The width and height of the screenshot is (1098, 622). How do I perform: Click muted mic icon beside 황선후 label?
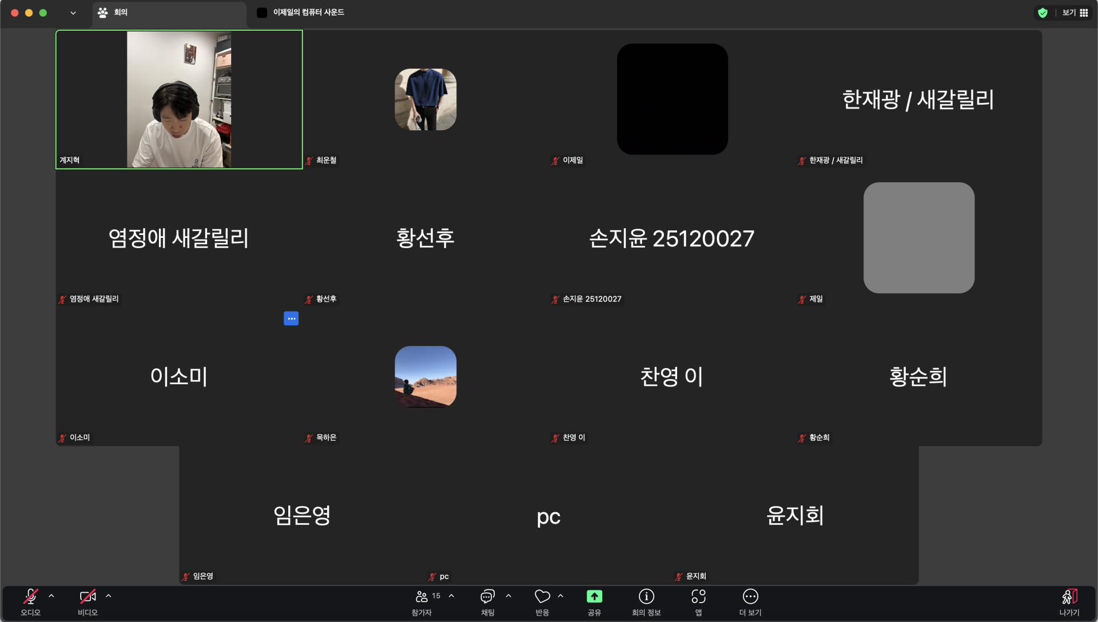(x=309, y=300)
